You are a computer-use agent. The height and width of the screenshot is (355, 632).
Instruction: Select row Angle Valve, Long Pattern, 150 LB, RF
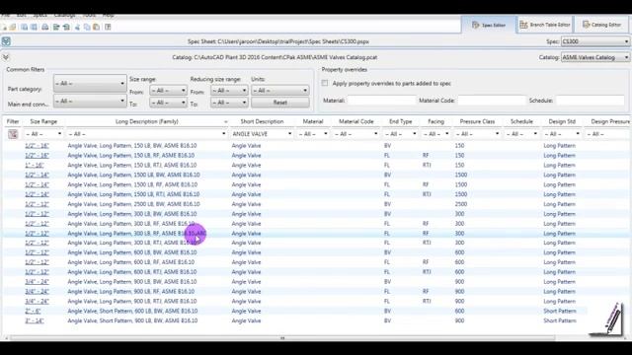point(316,156)
